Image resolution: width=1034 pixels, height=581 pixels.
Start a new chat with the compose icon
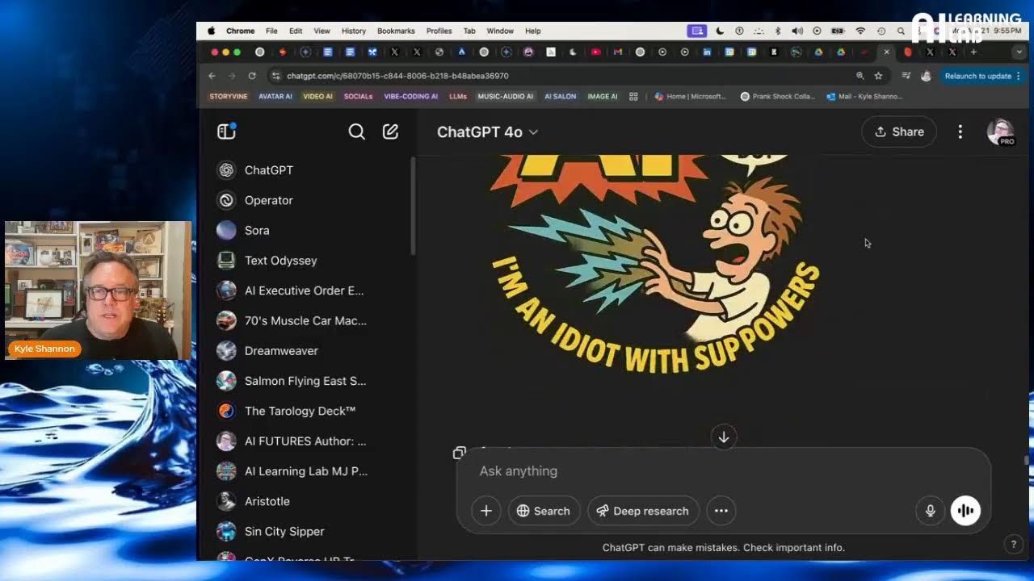pyautogui.click(x=390, y=132)
